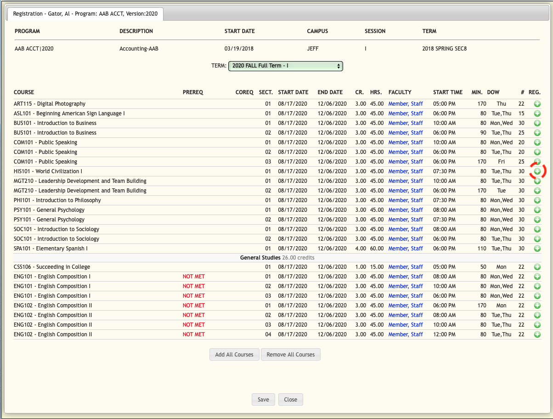Click Remove All Courses button
553x419 pixels.
click(290, 355)
